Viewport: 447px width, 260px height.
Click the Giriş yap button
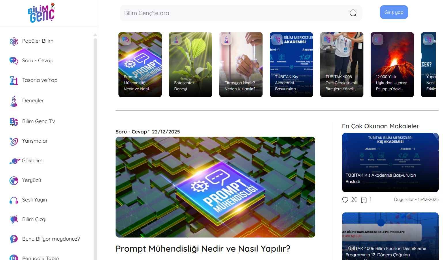[394, 12]
